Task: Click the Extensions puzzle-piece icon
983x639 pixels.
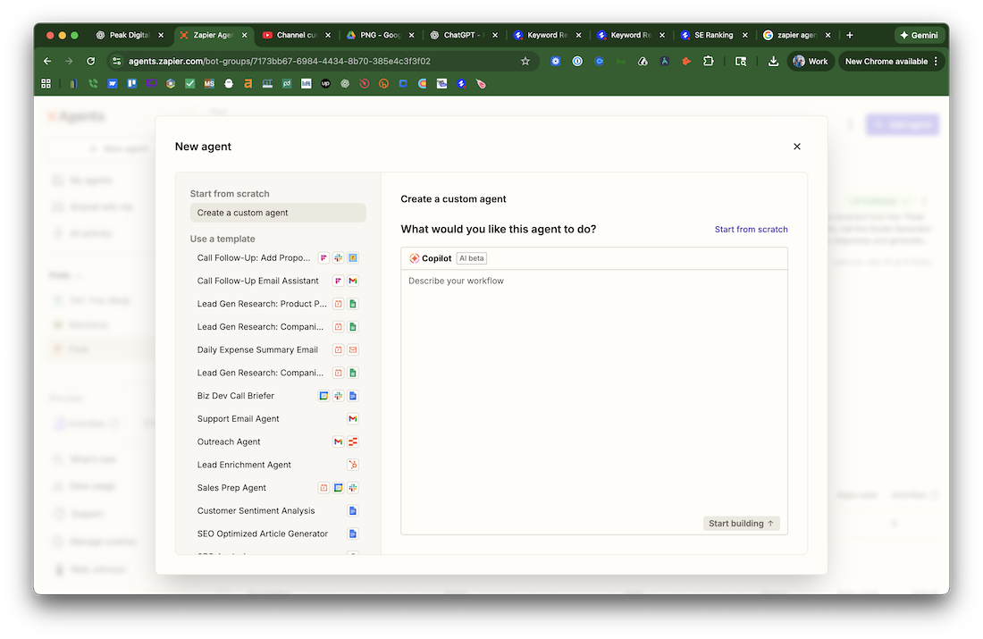Action: tap(710, 61)
